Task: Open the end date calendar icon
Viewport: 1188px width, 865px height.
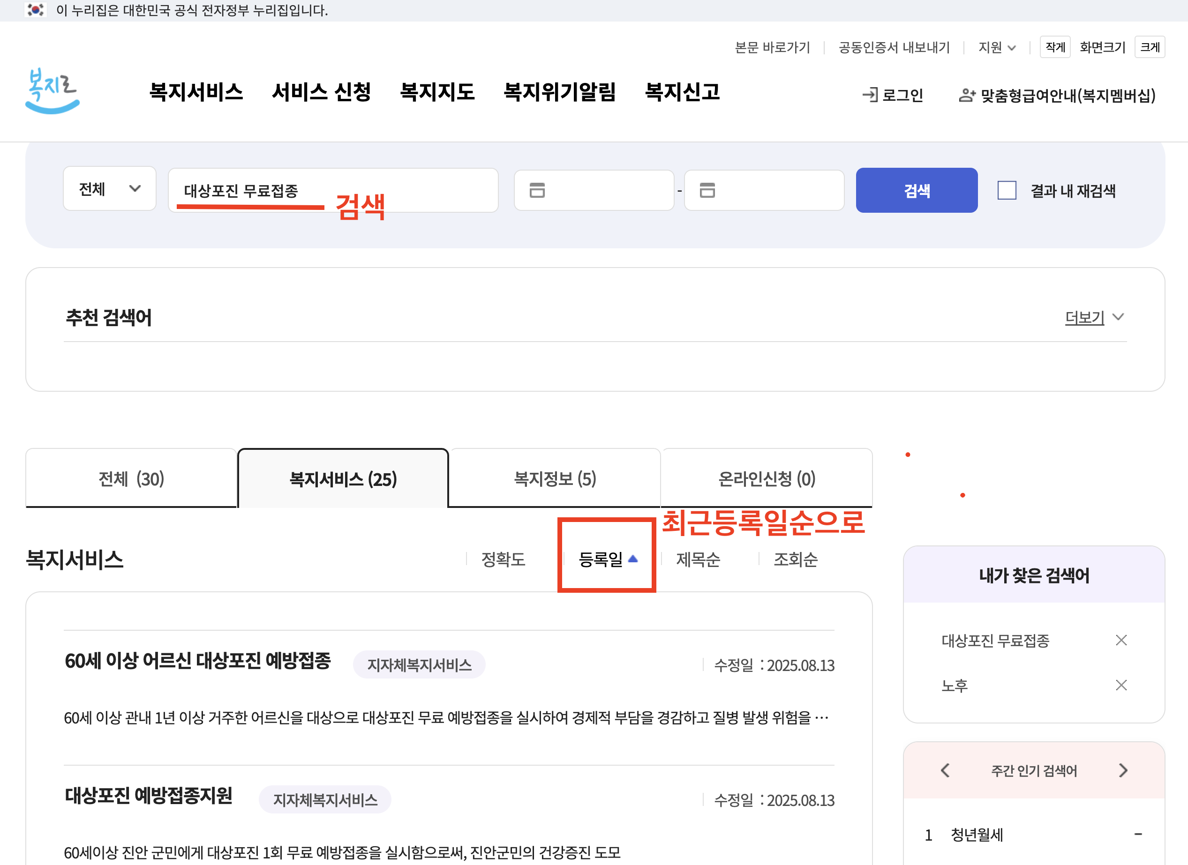Action: 707,190
